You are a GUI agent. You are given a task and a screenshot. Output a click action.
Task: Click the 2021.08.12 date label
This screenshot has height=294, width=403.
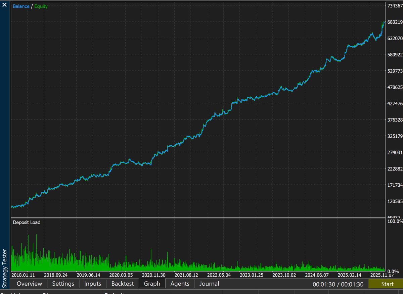point(186,275)
